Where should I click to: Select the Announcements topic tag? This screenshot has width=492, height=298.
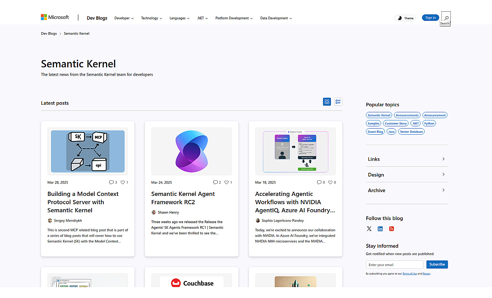pyautogui.click(x=407, y=115)
